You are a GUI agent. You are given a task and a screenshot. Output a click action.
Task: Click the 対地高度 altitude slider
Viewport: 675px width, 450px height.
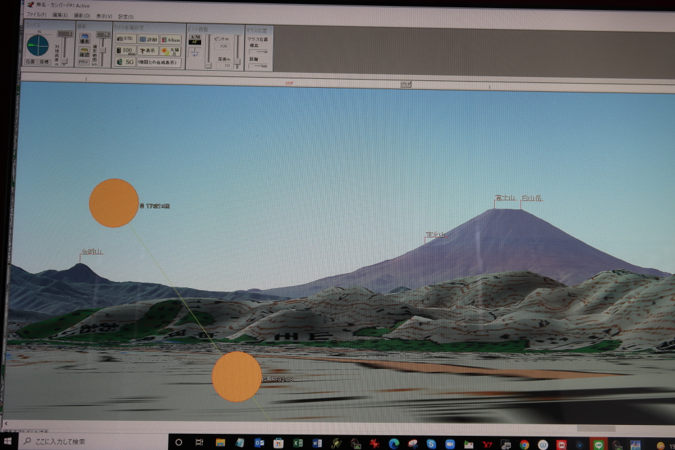coord(65,46)
